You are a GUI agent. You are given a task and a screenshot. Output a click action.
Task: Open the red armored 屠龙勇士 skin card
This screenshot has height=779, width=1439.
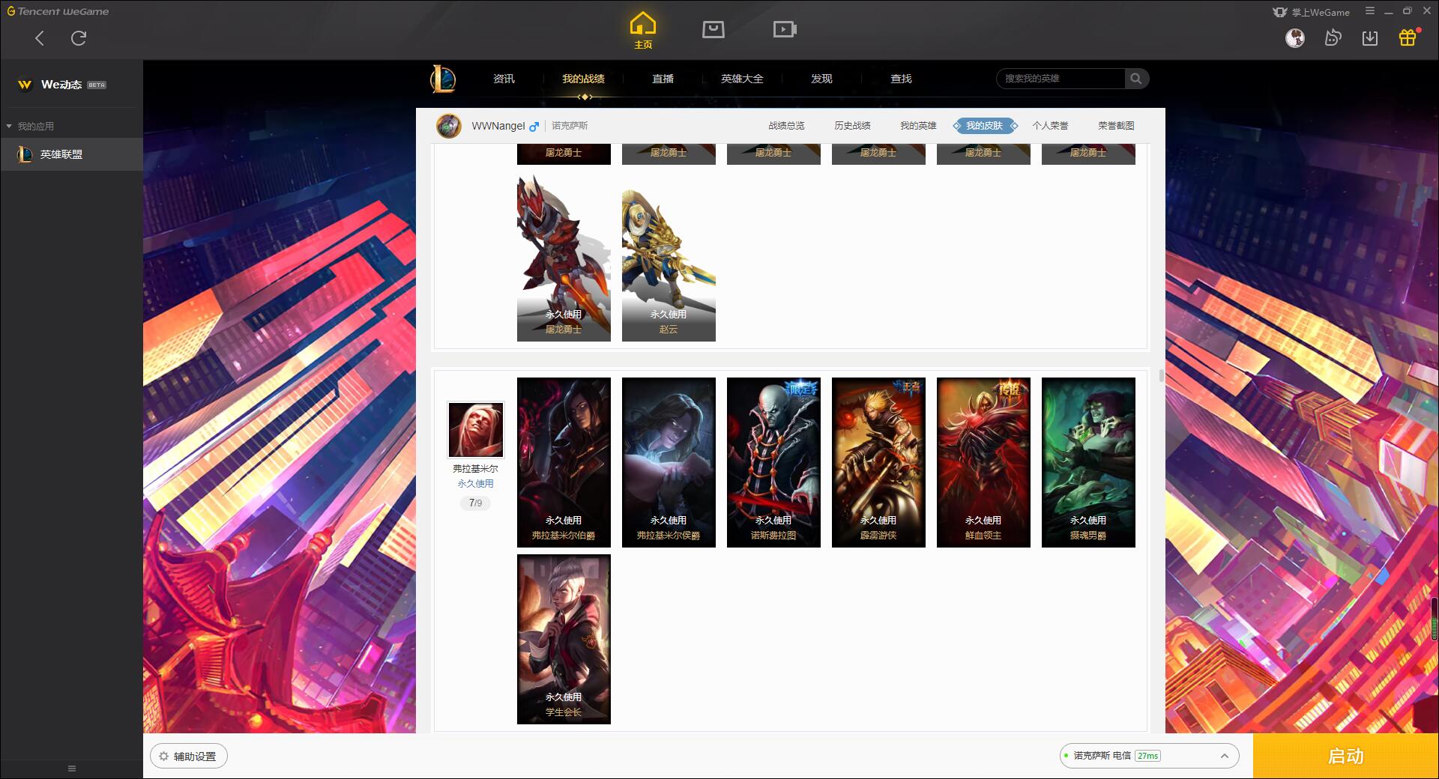pos(564,258)
